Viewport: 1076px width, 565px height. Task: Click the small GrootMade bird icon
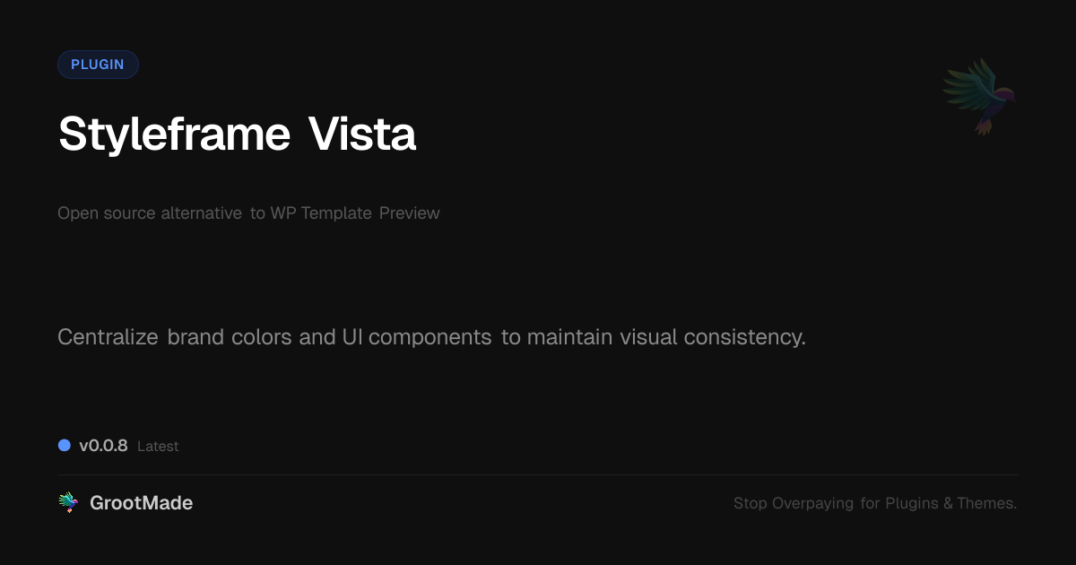pyautogui.click(x=68, y=503)
